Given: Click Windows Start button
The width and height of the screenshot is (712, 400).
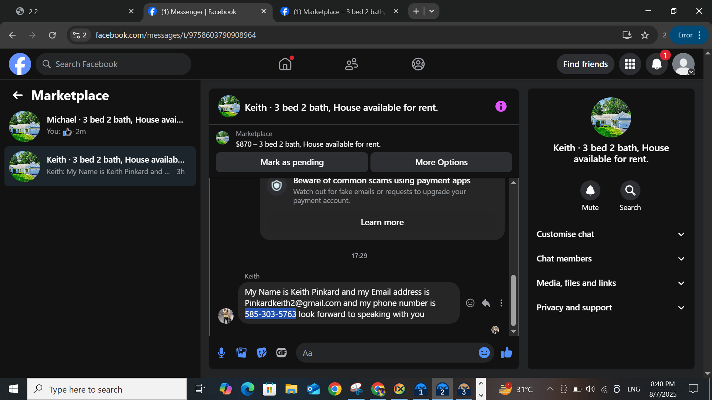Looking at the screenshot, I should click(x=13, y=389).
